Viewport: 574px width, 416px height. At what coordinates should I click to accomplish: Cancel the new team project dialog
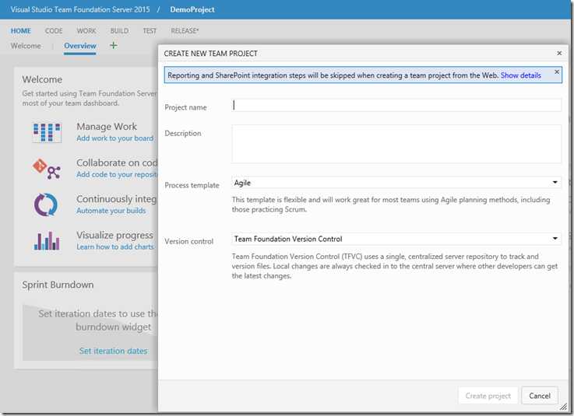pyautogui.click(x=540, y=396)
